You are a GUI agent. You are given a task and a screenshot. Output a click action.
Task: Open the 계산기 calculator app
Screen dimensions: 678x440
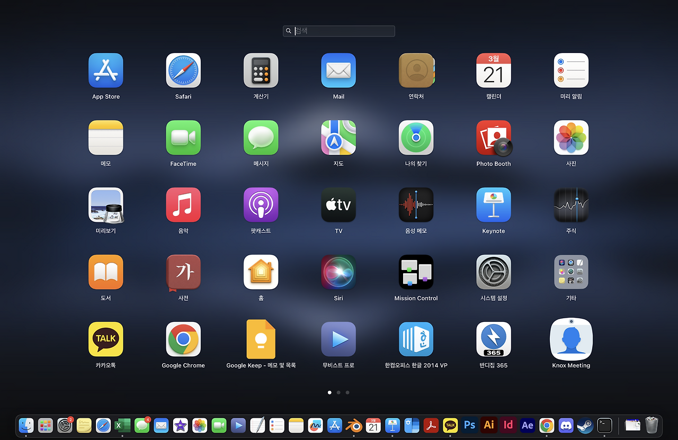[261, 70]
